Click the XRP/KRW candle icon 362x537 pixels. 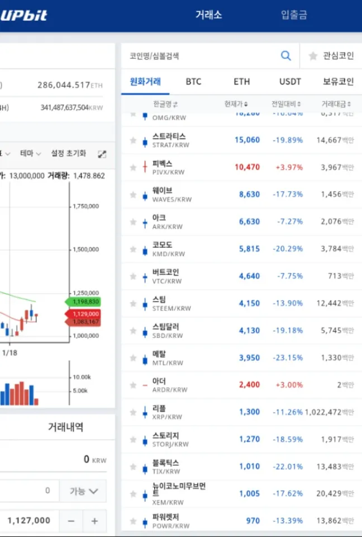[x=145, y=412]
